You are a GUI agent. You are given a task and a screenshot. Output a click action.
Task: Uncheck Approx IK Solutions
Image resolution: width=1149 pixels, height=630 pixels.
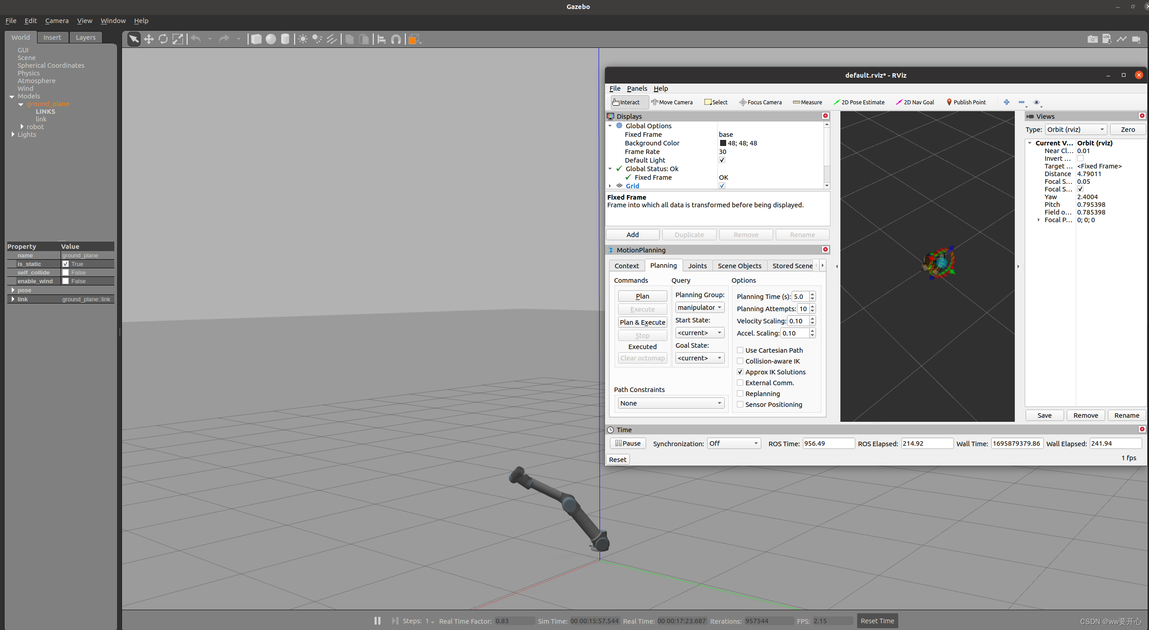pos(740,372)
